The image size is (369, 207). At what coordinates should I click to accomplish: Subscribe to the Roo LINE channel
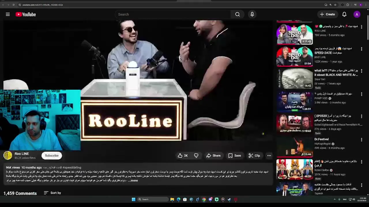pos(52,156)
